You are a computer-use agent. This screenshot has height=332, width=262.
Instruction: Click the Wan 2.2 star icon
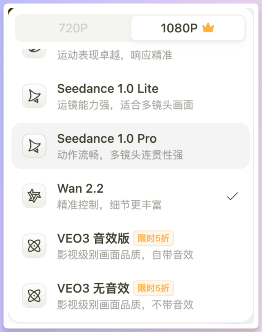pyautogui.click(x=34, y=196)
